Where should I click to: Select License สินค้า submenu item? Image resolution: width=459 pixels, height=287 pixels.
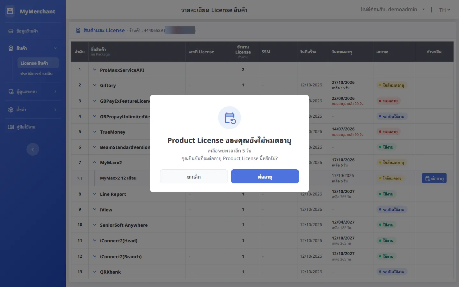pos(38,63)
